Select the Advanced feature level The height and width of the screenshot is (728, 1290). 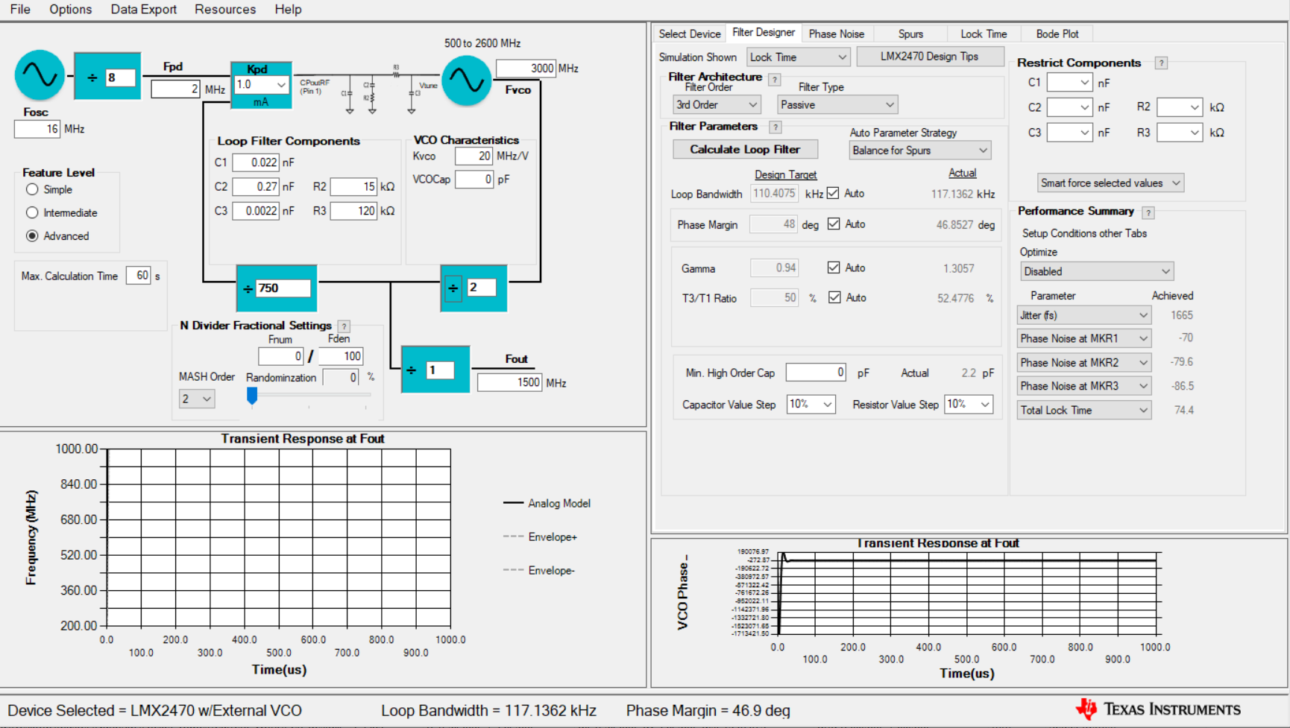[x=32, y=235]
